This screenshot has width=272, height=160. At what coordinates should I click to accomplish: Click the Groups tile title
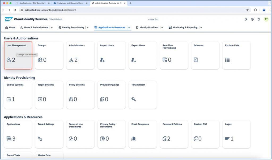coord(42,45)
